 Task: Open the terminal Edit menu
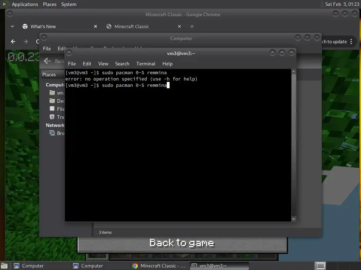(87, 64)
